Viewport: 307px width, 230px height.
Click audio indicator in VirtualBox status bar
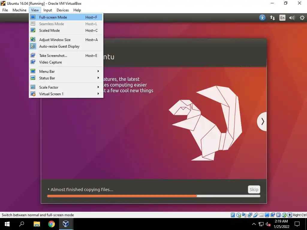pos(244,215)
